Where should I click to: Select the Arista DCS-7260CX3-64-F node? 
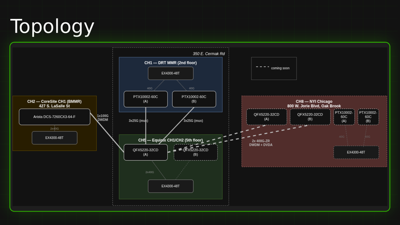pos(54,117)
